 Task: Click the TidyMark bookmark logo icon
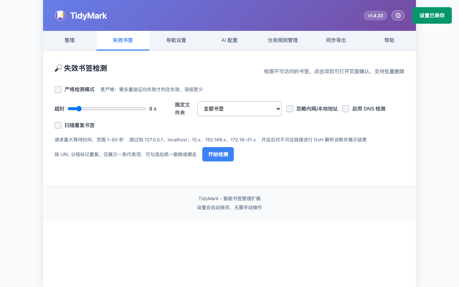point(60,15)
